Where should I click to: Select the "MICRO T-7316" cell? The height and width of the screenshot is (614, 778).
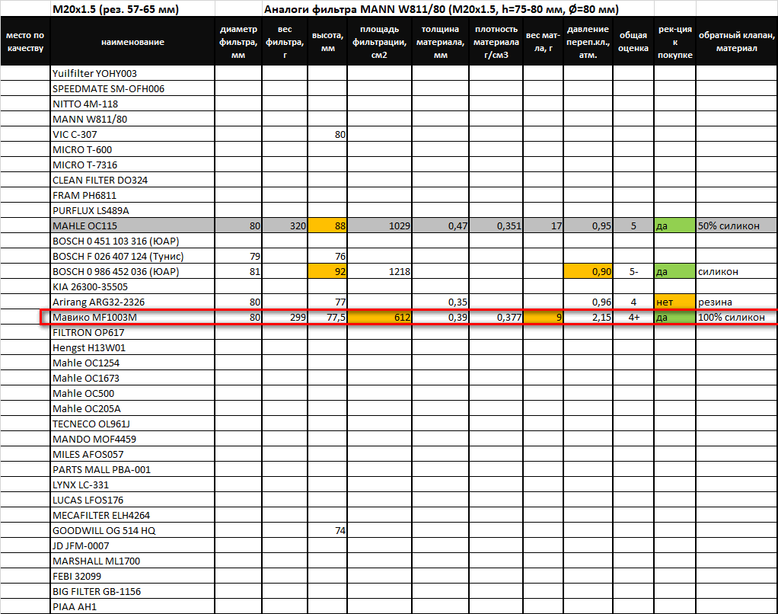tap(132, 165)
